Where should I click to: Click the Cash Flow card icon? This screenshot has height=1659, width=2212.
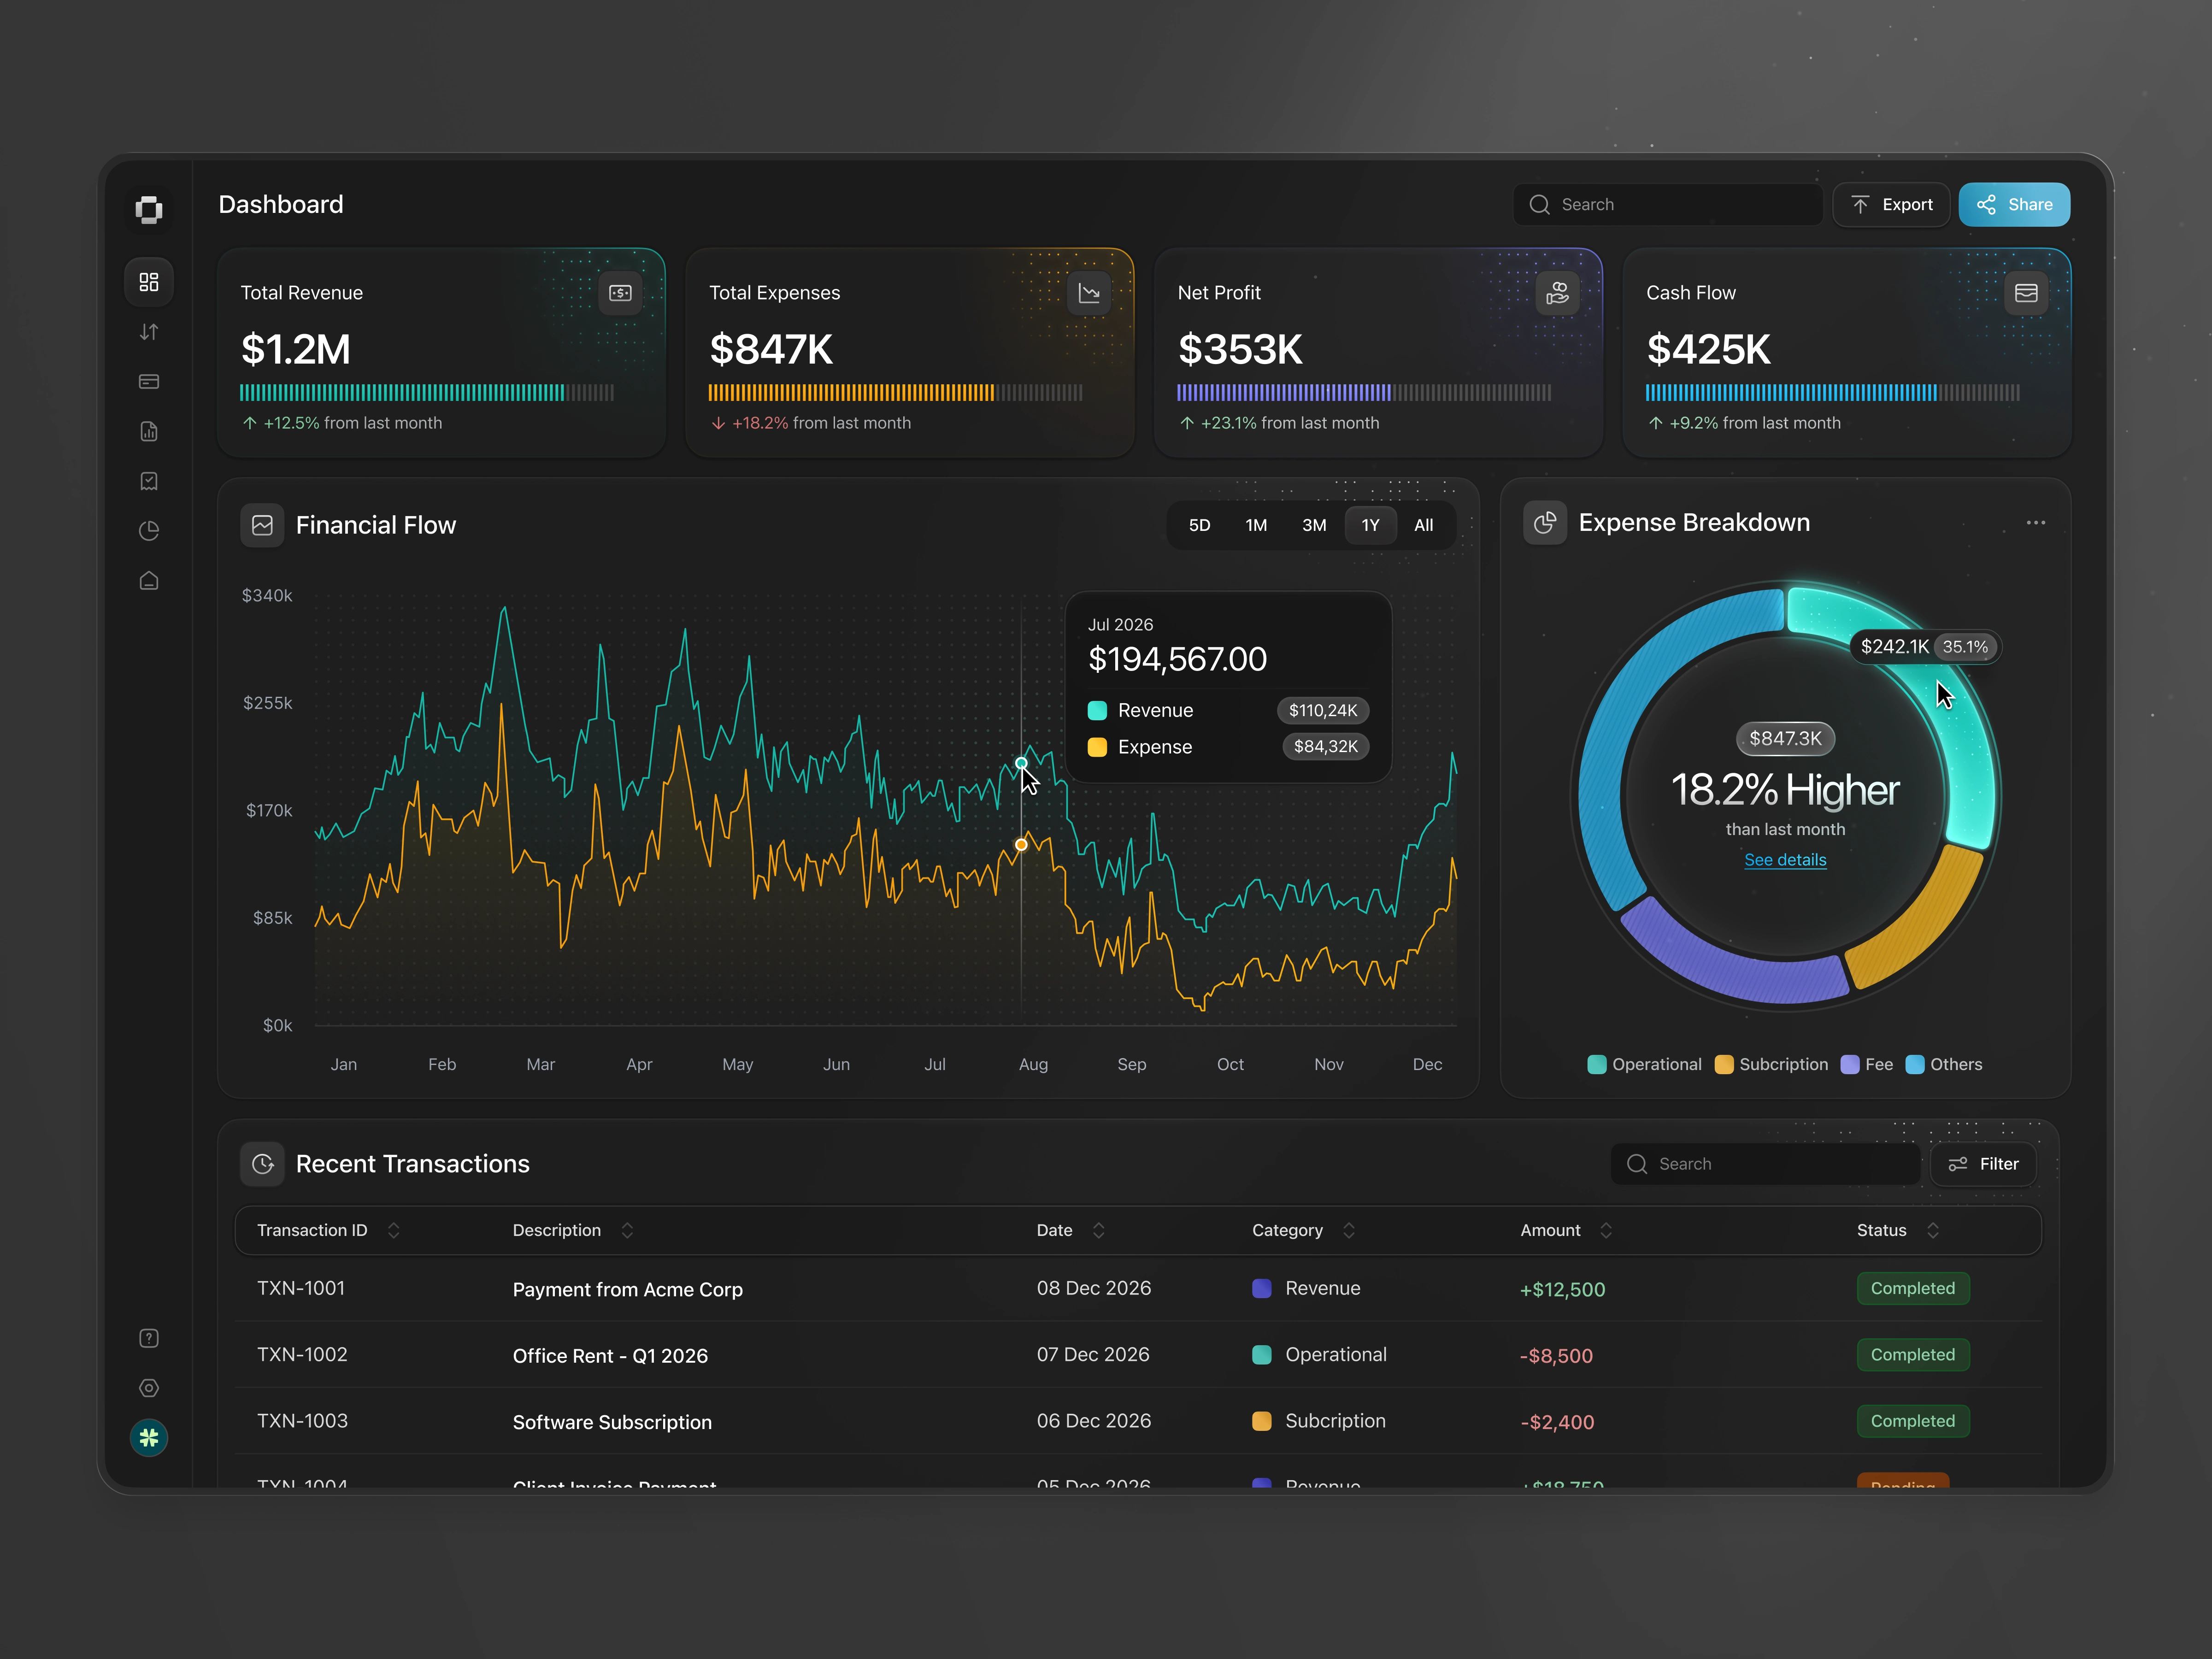pos(2025,293)
